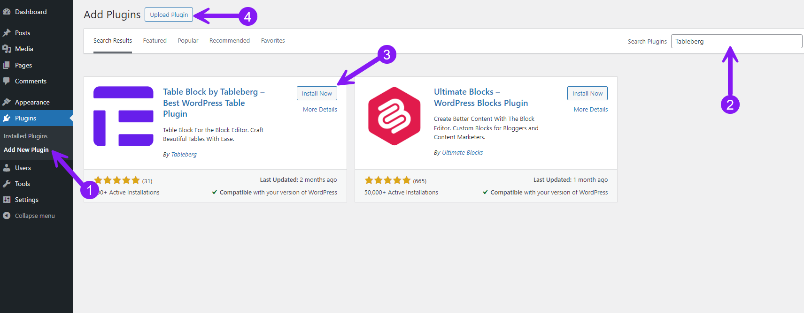804x313 pixels.
Task: Go to Users in the sidebar
Action: point(37,168)
